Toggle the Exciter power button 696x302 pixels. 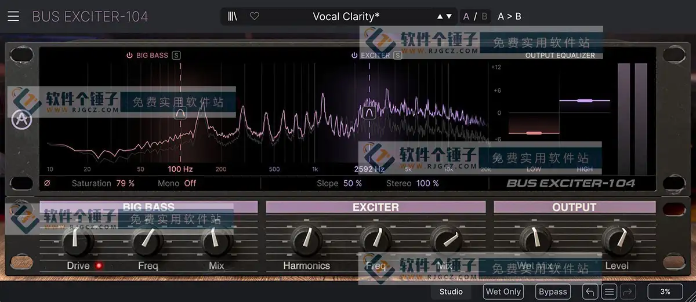(354, 56)
